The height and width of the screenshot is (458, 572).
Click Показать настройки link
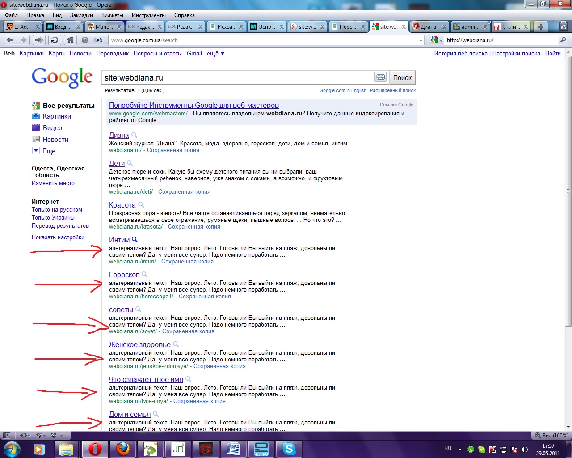pyautogui.click(x=58, y=237)
